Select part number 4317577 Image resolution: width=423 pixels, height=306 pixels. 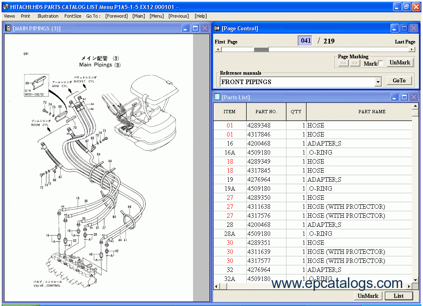[259, 260]
